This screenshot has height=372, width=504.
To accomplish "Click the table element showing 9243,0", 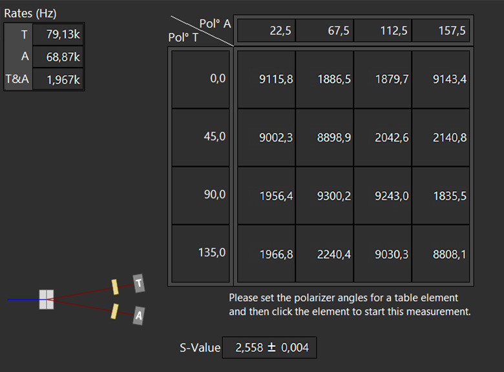I will click(x=383, y=195).
